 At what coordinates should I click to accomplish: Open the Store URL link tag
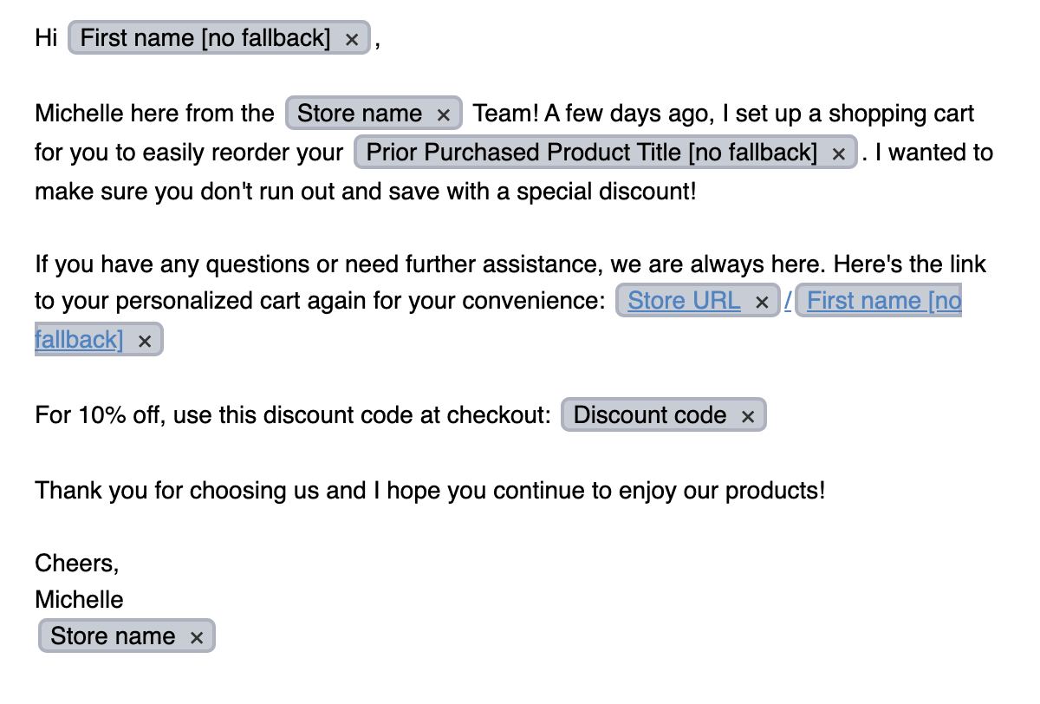tap(684, 301)
